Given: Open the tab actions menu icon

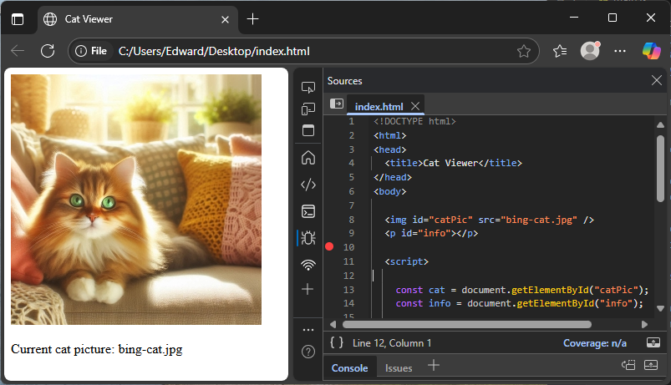Looking at the screenshot, I should pyautogui.click(x=18, y=19).
